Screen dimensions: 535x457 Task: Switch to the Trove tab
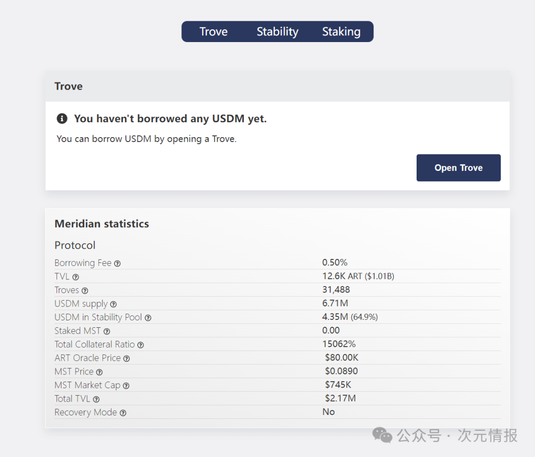point(214,32)
